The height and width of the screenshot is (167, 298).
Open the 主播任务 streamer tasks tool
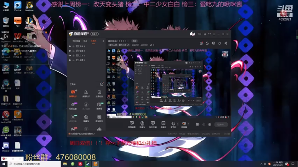[x=99, y=94]
